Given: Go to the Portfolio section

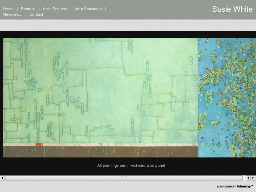Looking at the screenshot, I should [28, 9].
